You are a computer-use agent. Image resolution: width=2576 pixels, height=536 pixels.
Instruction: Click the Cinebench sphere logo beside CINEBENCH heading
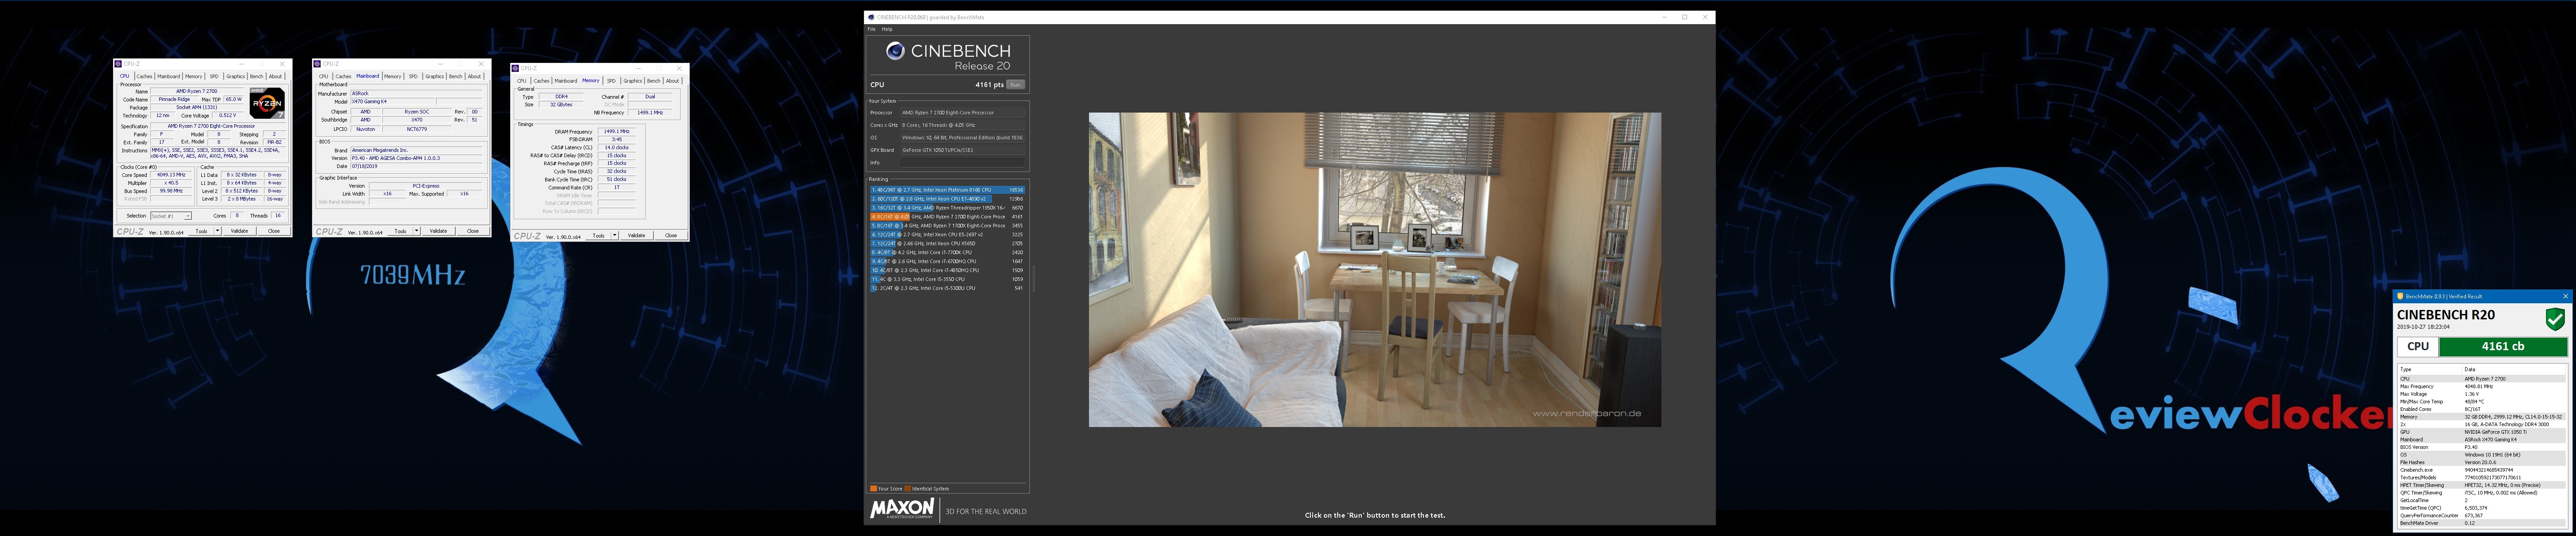[x=895, y=51]
